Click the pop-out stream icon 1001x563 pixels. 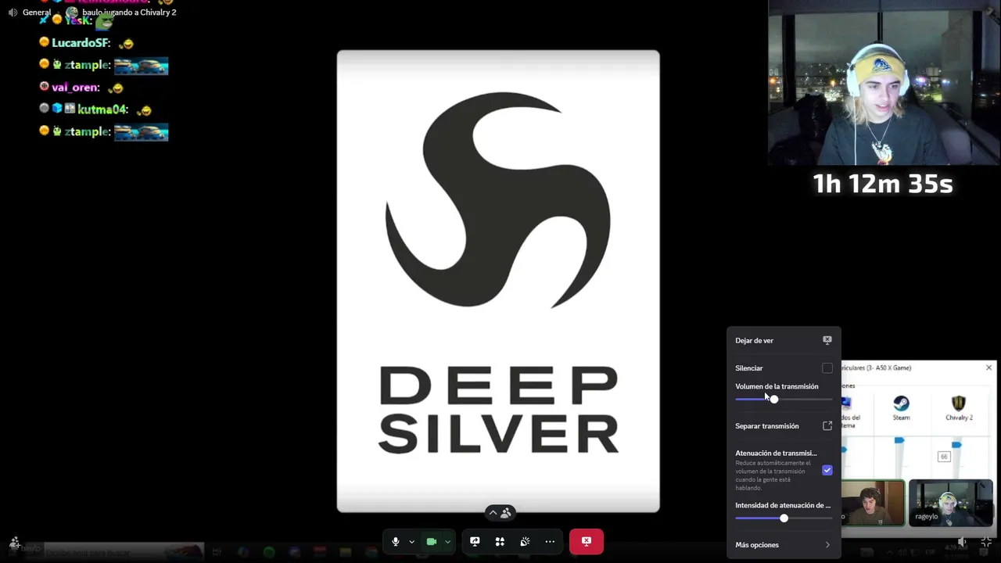point(827,426)
